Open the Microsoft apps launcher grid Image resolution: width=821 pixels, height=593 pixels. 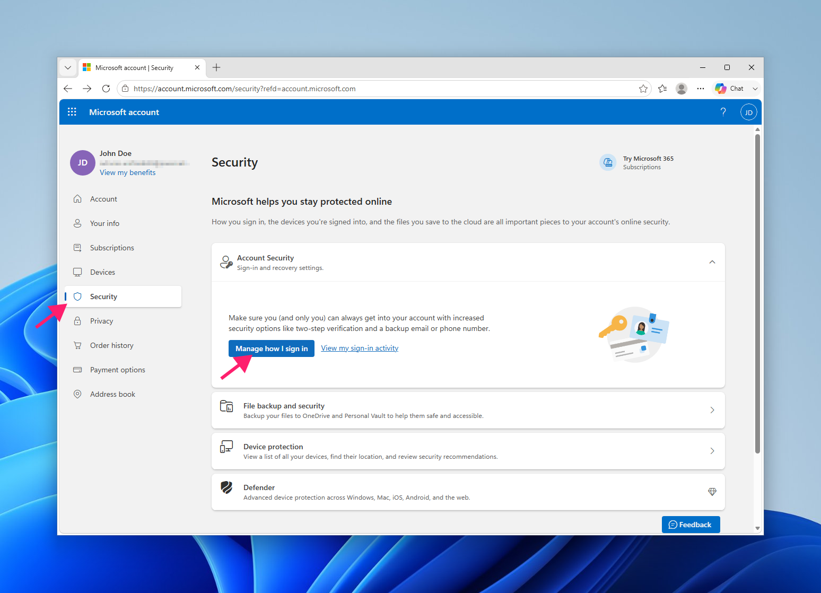pyautogui.click(x=72, y=112)
